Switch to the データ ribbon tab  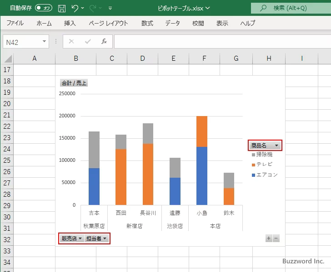(172, 23)
